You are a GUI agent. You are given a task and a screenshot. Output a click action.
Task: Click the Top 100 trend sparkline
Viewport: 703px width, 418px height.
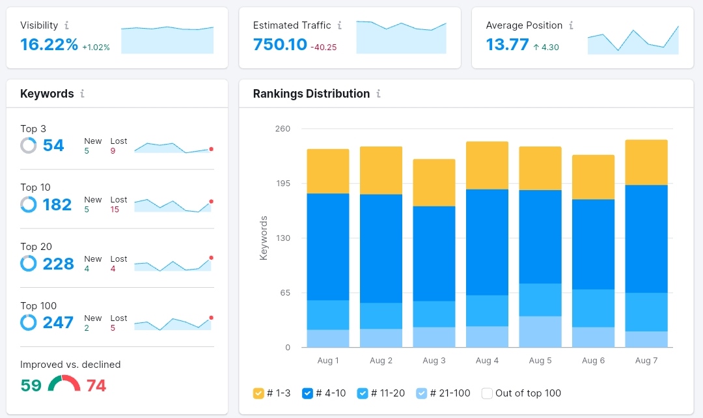click(174, 324)
